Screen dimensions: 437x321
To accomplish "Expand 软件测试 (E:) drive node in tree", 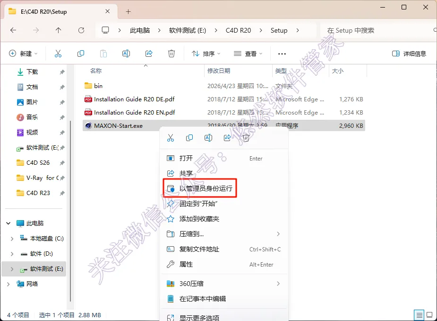I will tap(12, 269).
